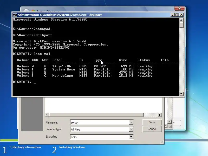Open the File name dropdown arrow
Viewport: 208px width, 156px height.
(131, 122)
